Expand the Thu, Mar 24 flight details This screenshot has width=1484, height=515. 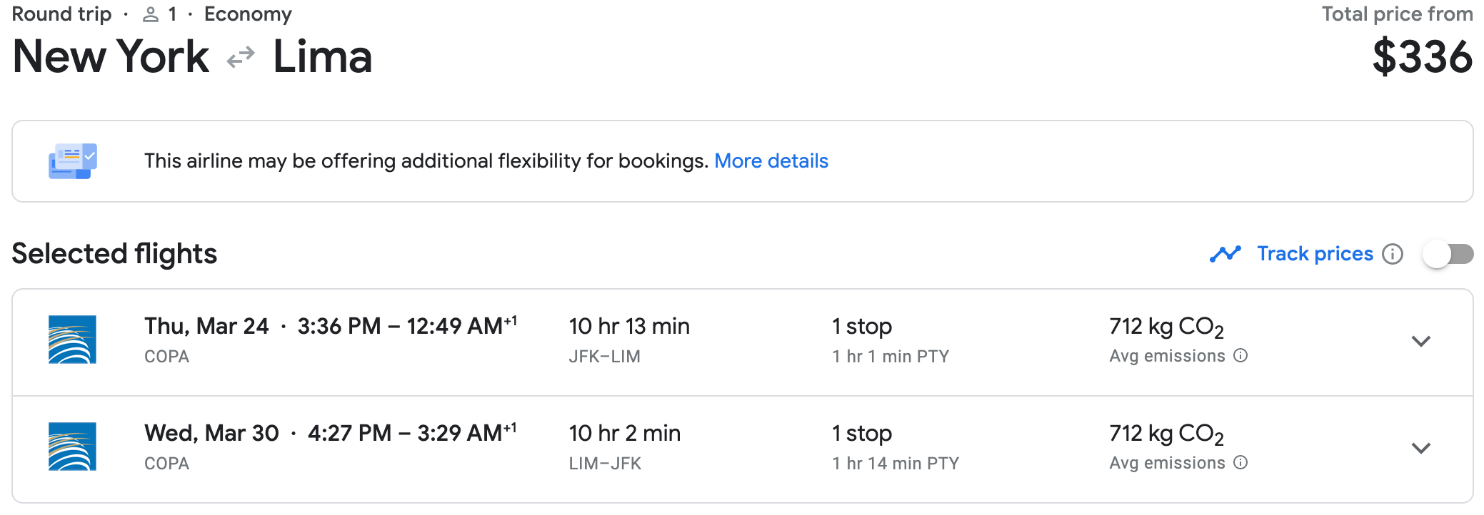coord(1421,342)
